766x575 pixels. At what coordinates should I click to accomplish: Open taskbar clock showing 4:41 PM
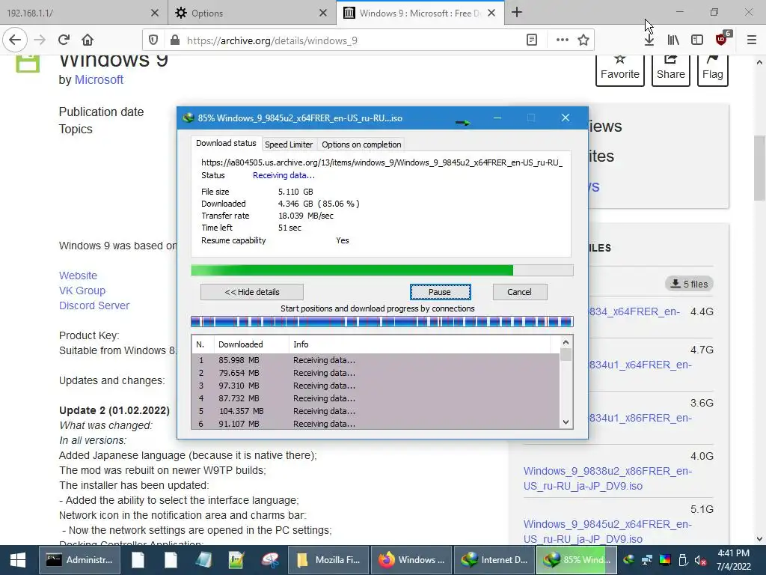734,560
